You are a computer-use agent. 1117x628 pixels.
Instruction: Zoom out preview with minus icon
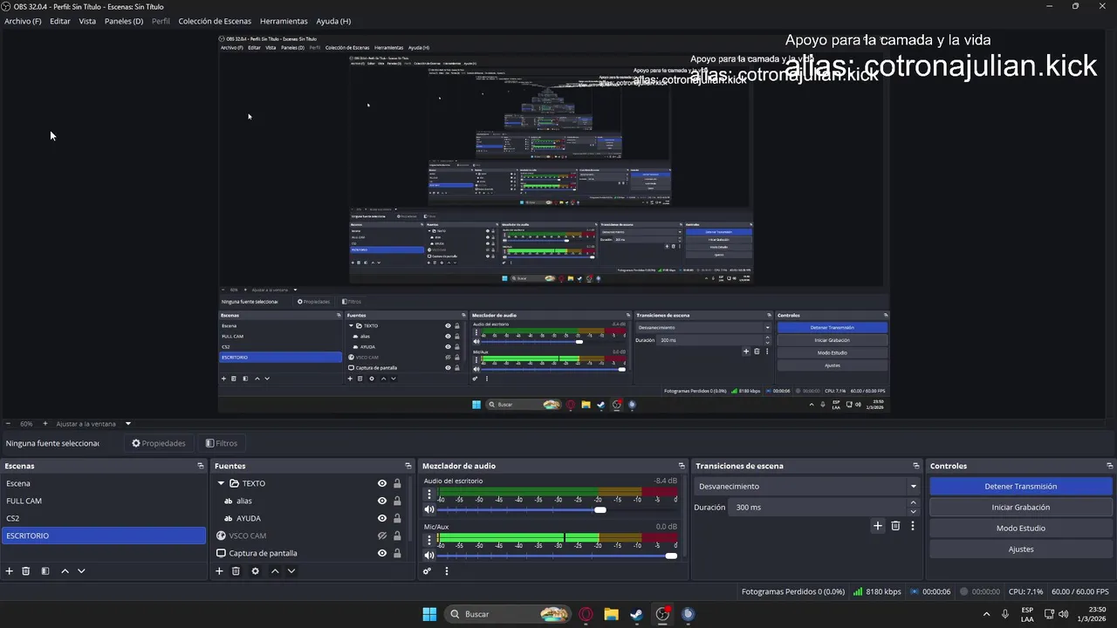point(8,424)
